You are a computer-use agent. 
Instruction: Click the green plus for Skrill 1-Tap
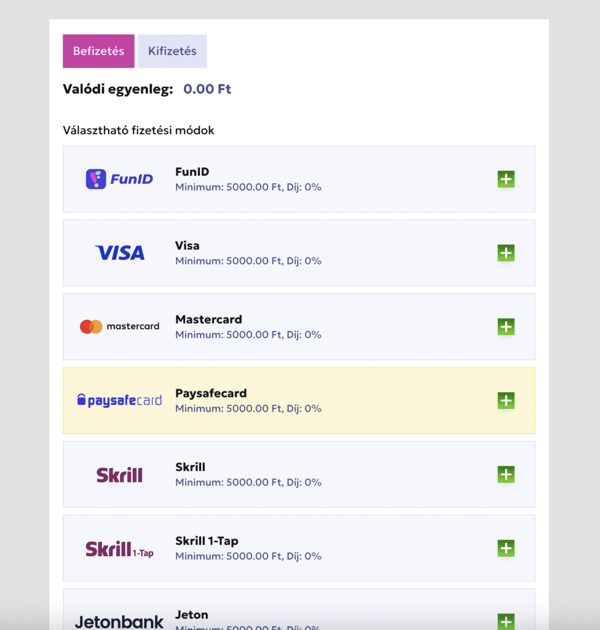(506, 548)
